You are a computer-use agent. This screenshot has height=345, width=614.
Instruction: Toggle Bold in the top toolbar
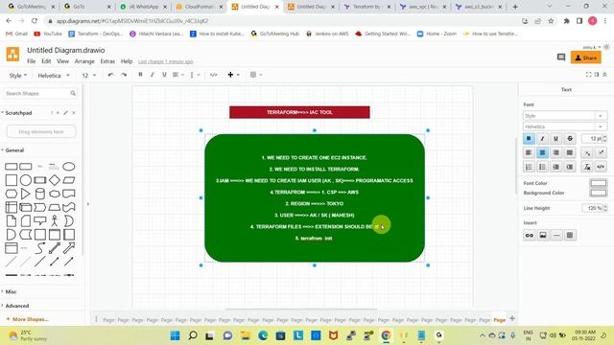tap(140, 75)
